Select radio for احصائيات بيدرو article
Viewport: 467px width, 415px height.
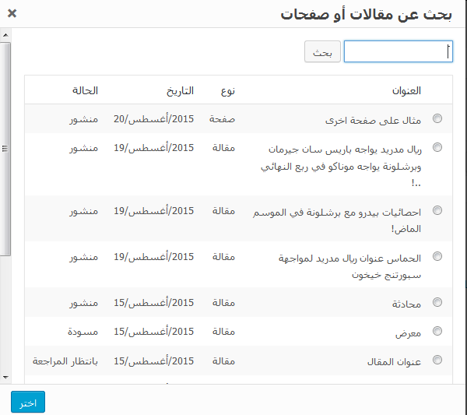point(437,210)
